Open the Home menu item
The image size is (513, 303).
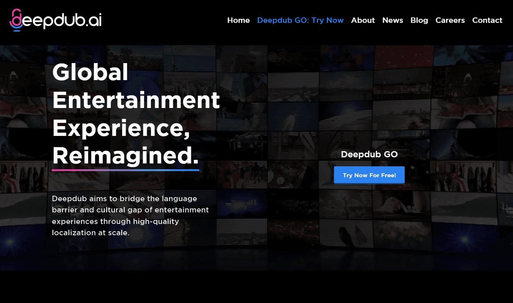click(238, 20)
